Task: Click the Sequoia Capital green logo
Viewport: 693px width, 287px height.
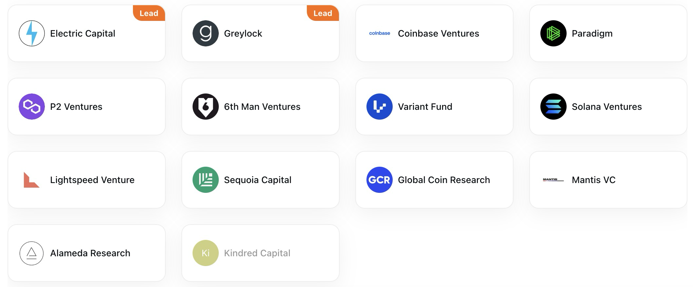Action: (x=206, y=180)
